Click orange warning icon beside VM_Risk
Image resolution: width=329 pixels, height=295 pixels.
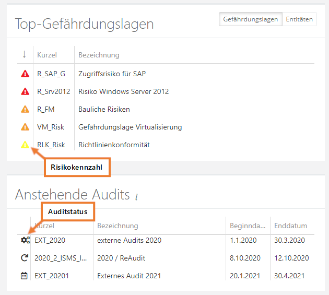[x=25, y=127]
